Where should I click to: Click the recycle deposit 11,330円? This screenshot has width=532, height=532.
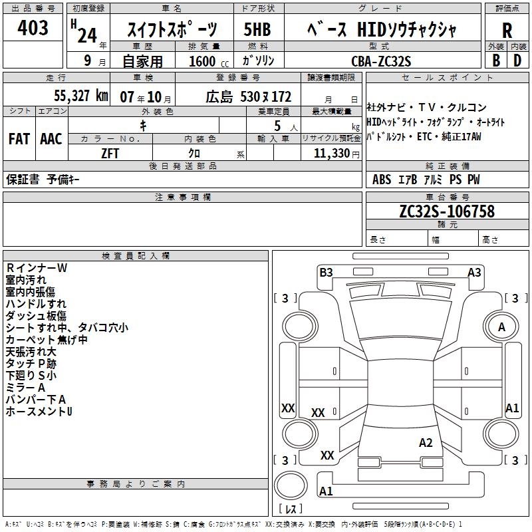(x=336, y=154)
